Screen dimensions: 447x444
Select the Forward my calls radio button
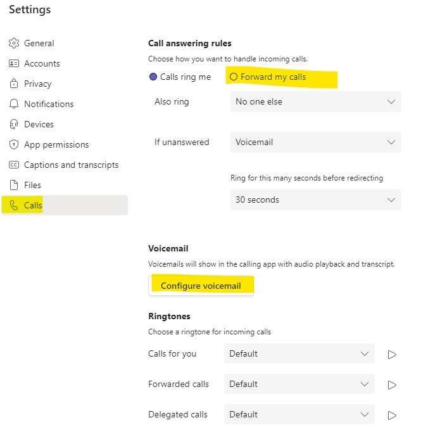click(234, 77)
